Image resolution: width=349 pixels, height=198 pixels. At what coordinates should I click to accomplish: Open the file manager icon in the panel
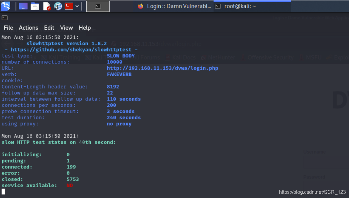click(x=35, y=6)
